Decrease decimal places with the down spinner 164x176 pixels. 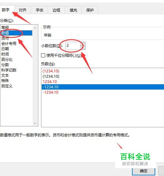point(83,48)
